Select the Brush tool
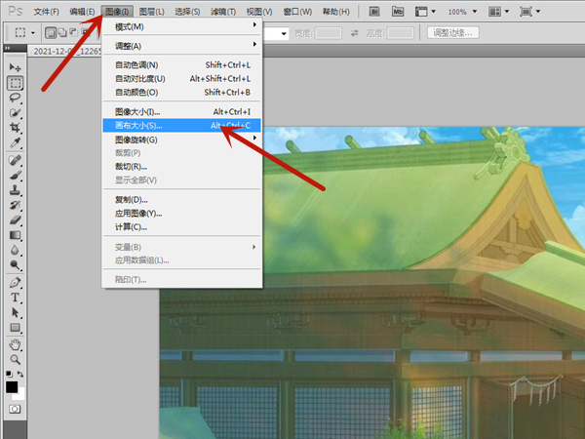The height and width of the screenshot is (439, 585). [x=15, y=176]
